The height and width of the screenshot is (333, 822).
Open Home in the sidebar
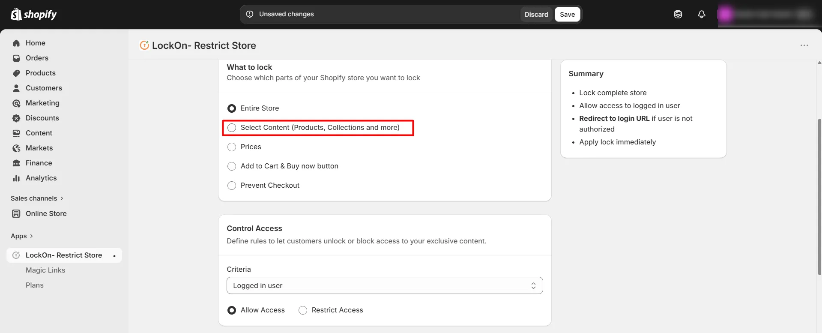coord(36,43)
